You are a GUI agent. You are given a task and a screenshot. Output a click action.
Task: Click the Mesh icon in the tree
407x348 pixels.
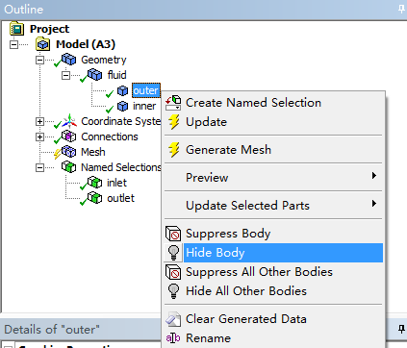(68, 152)
